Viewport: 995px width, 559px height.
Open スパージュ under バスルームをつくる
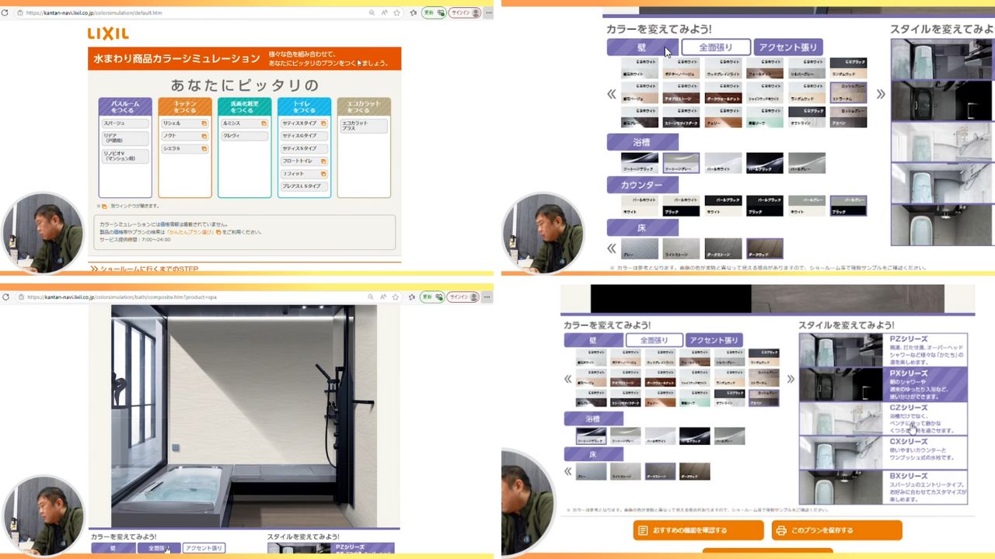pos(124,123)
